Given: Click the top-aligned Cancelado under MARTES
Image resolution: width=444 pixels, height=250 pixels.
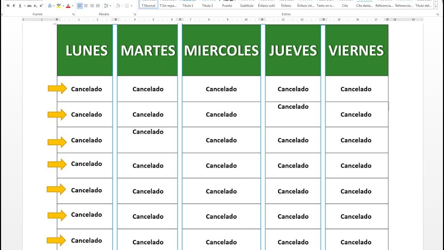Looking at the screenshot, I should 148,132.
